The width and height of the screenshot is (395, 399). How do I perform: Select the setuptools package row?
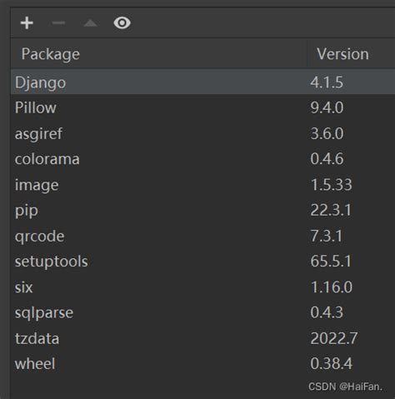coord(202,262)
